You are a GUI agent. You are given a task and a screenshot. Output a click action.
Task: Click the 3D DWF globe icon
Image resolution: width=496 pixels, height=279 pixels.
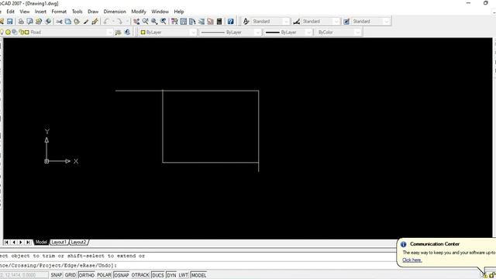point(48,22)
